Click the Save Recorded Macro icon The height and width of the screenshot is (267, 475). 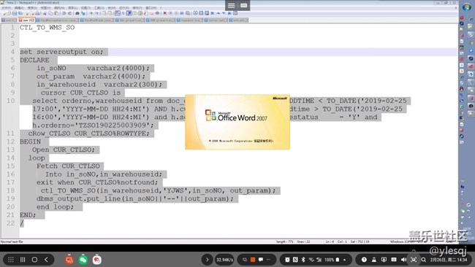tap(188, 13)
